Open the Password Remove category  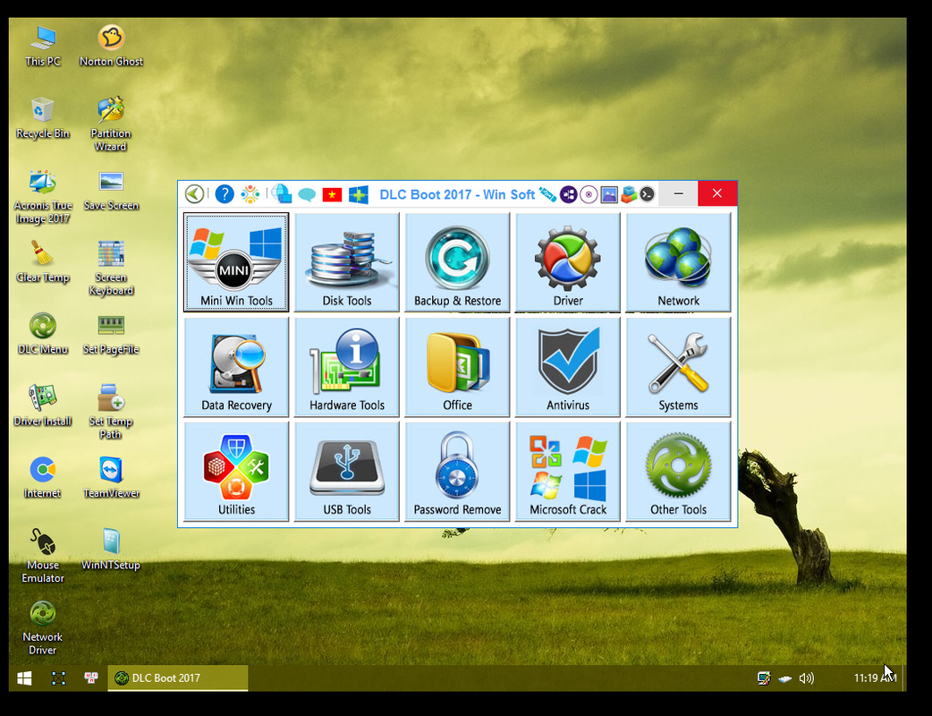coord(457,471)
